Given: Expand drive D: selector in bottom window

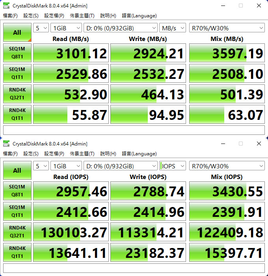Looking at the screenshot, I should [x=121, y=166].
